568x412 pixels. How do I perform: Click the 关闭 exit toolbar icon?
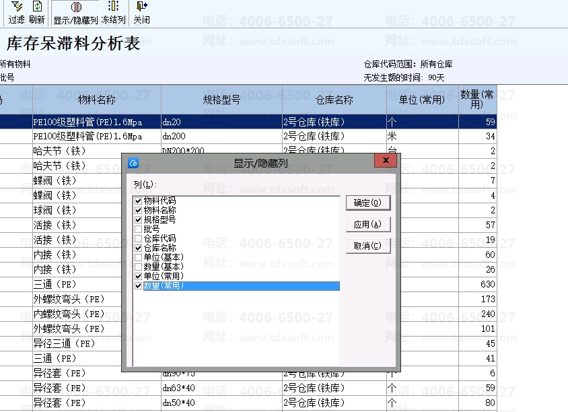coord(141,12)
